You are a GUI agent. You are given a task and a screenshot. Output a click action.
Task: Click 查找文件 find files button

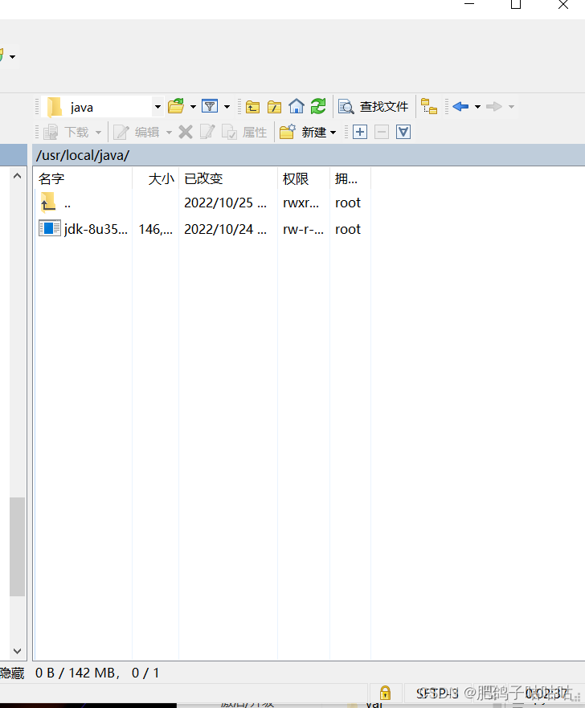click(374, 107)
